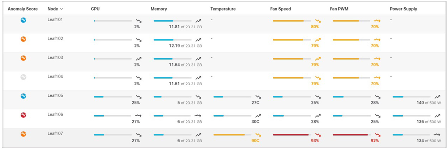Click the power supply trend arrow for Leaf105
447x149 pixels.
coord(437,97)
